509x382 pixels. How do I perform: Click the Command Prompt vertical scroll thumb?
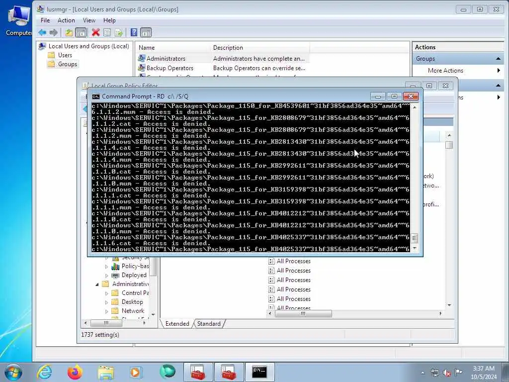pyautogui.click(x=414, y=238)
